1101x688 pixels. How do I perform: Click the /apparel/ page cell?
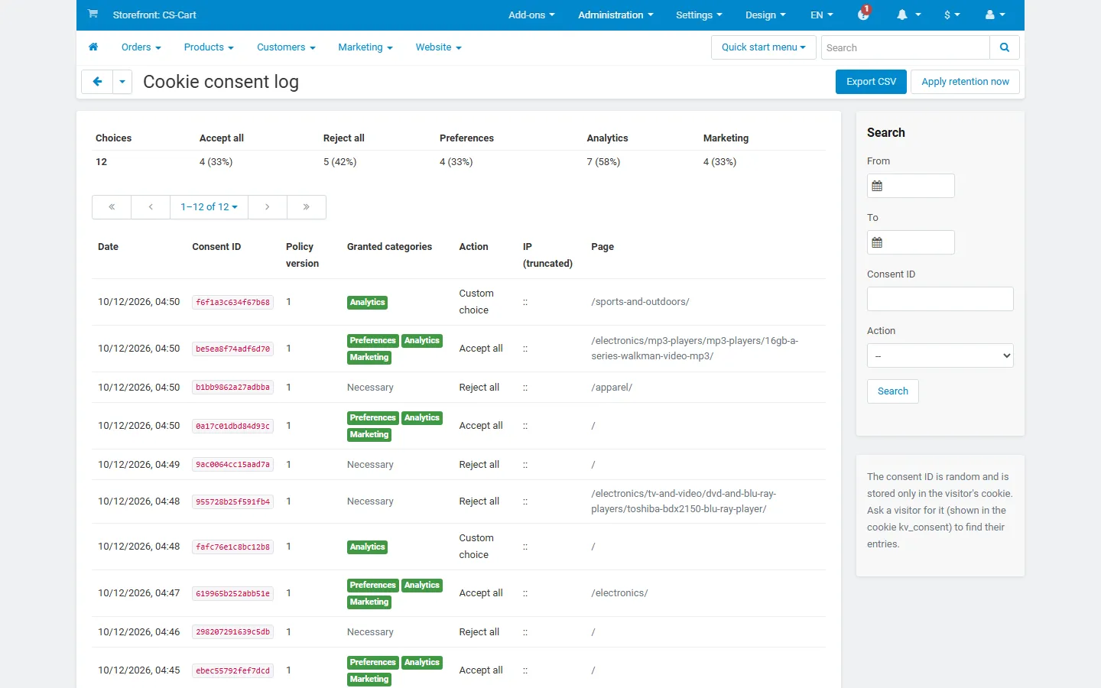(612, 388)
